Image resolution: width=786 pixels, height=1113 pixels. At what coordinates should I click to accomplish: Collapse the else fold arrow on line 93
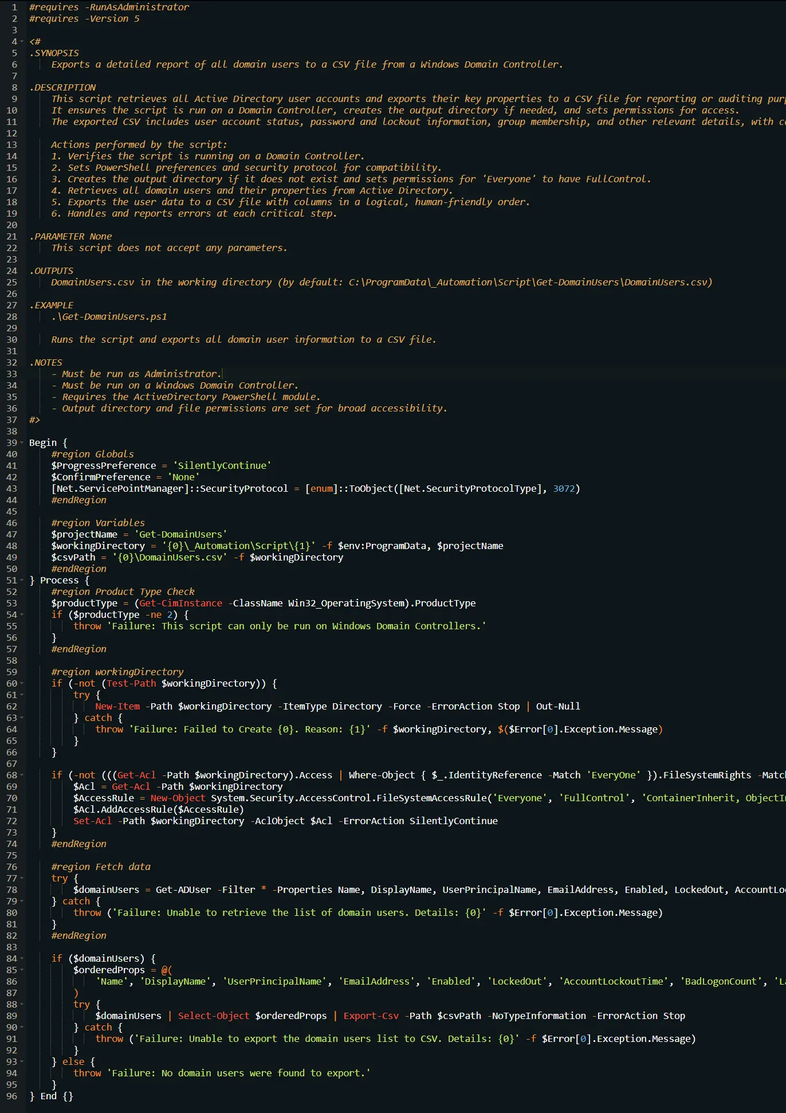(22, 1061)
